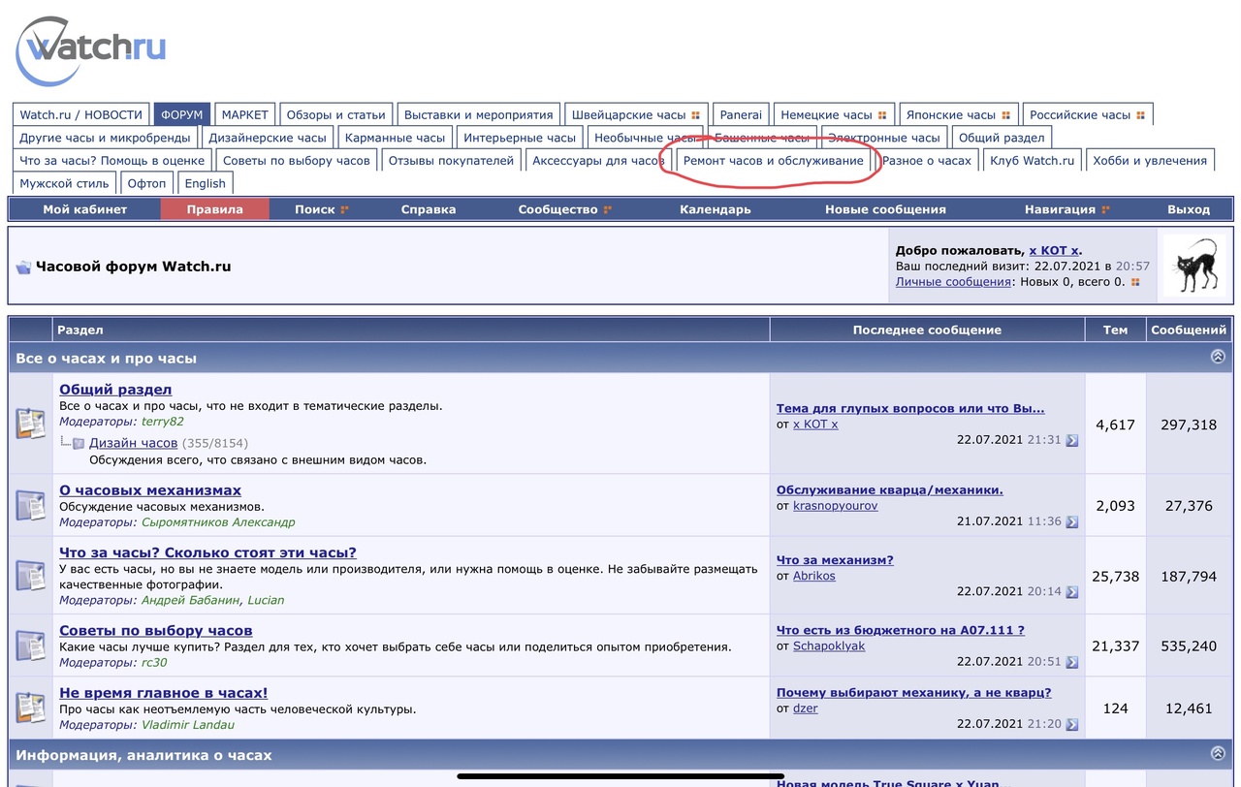Click the Правила menu button

[x=214, y=209]
